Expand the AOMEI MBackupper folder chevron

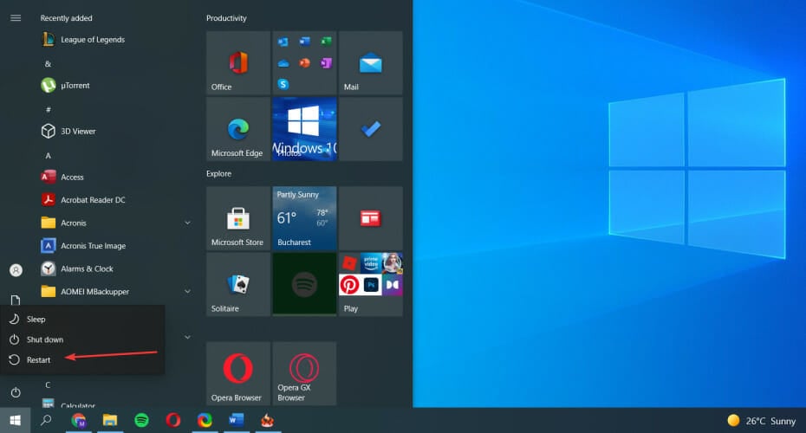187,291
